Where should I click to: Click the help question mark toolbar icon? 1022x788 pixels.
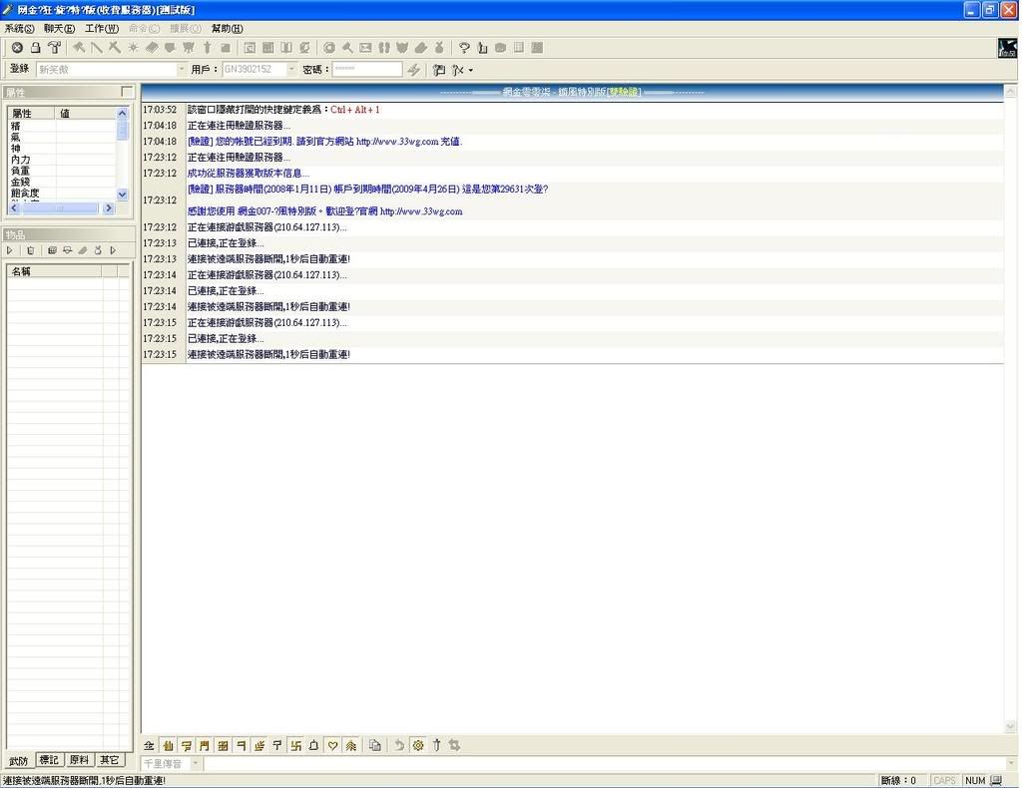(x=464, y=48)
